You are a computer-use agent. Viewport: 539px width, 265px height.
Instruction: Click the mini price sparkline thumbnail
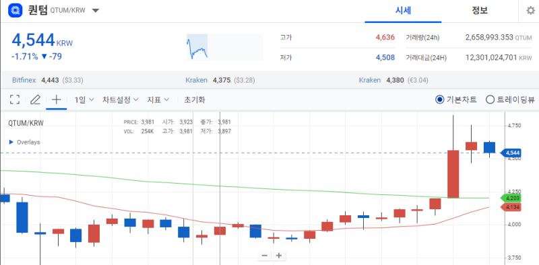coord(225,47)
